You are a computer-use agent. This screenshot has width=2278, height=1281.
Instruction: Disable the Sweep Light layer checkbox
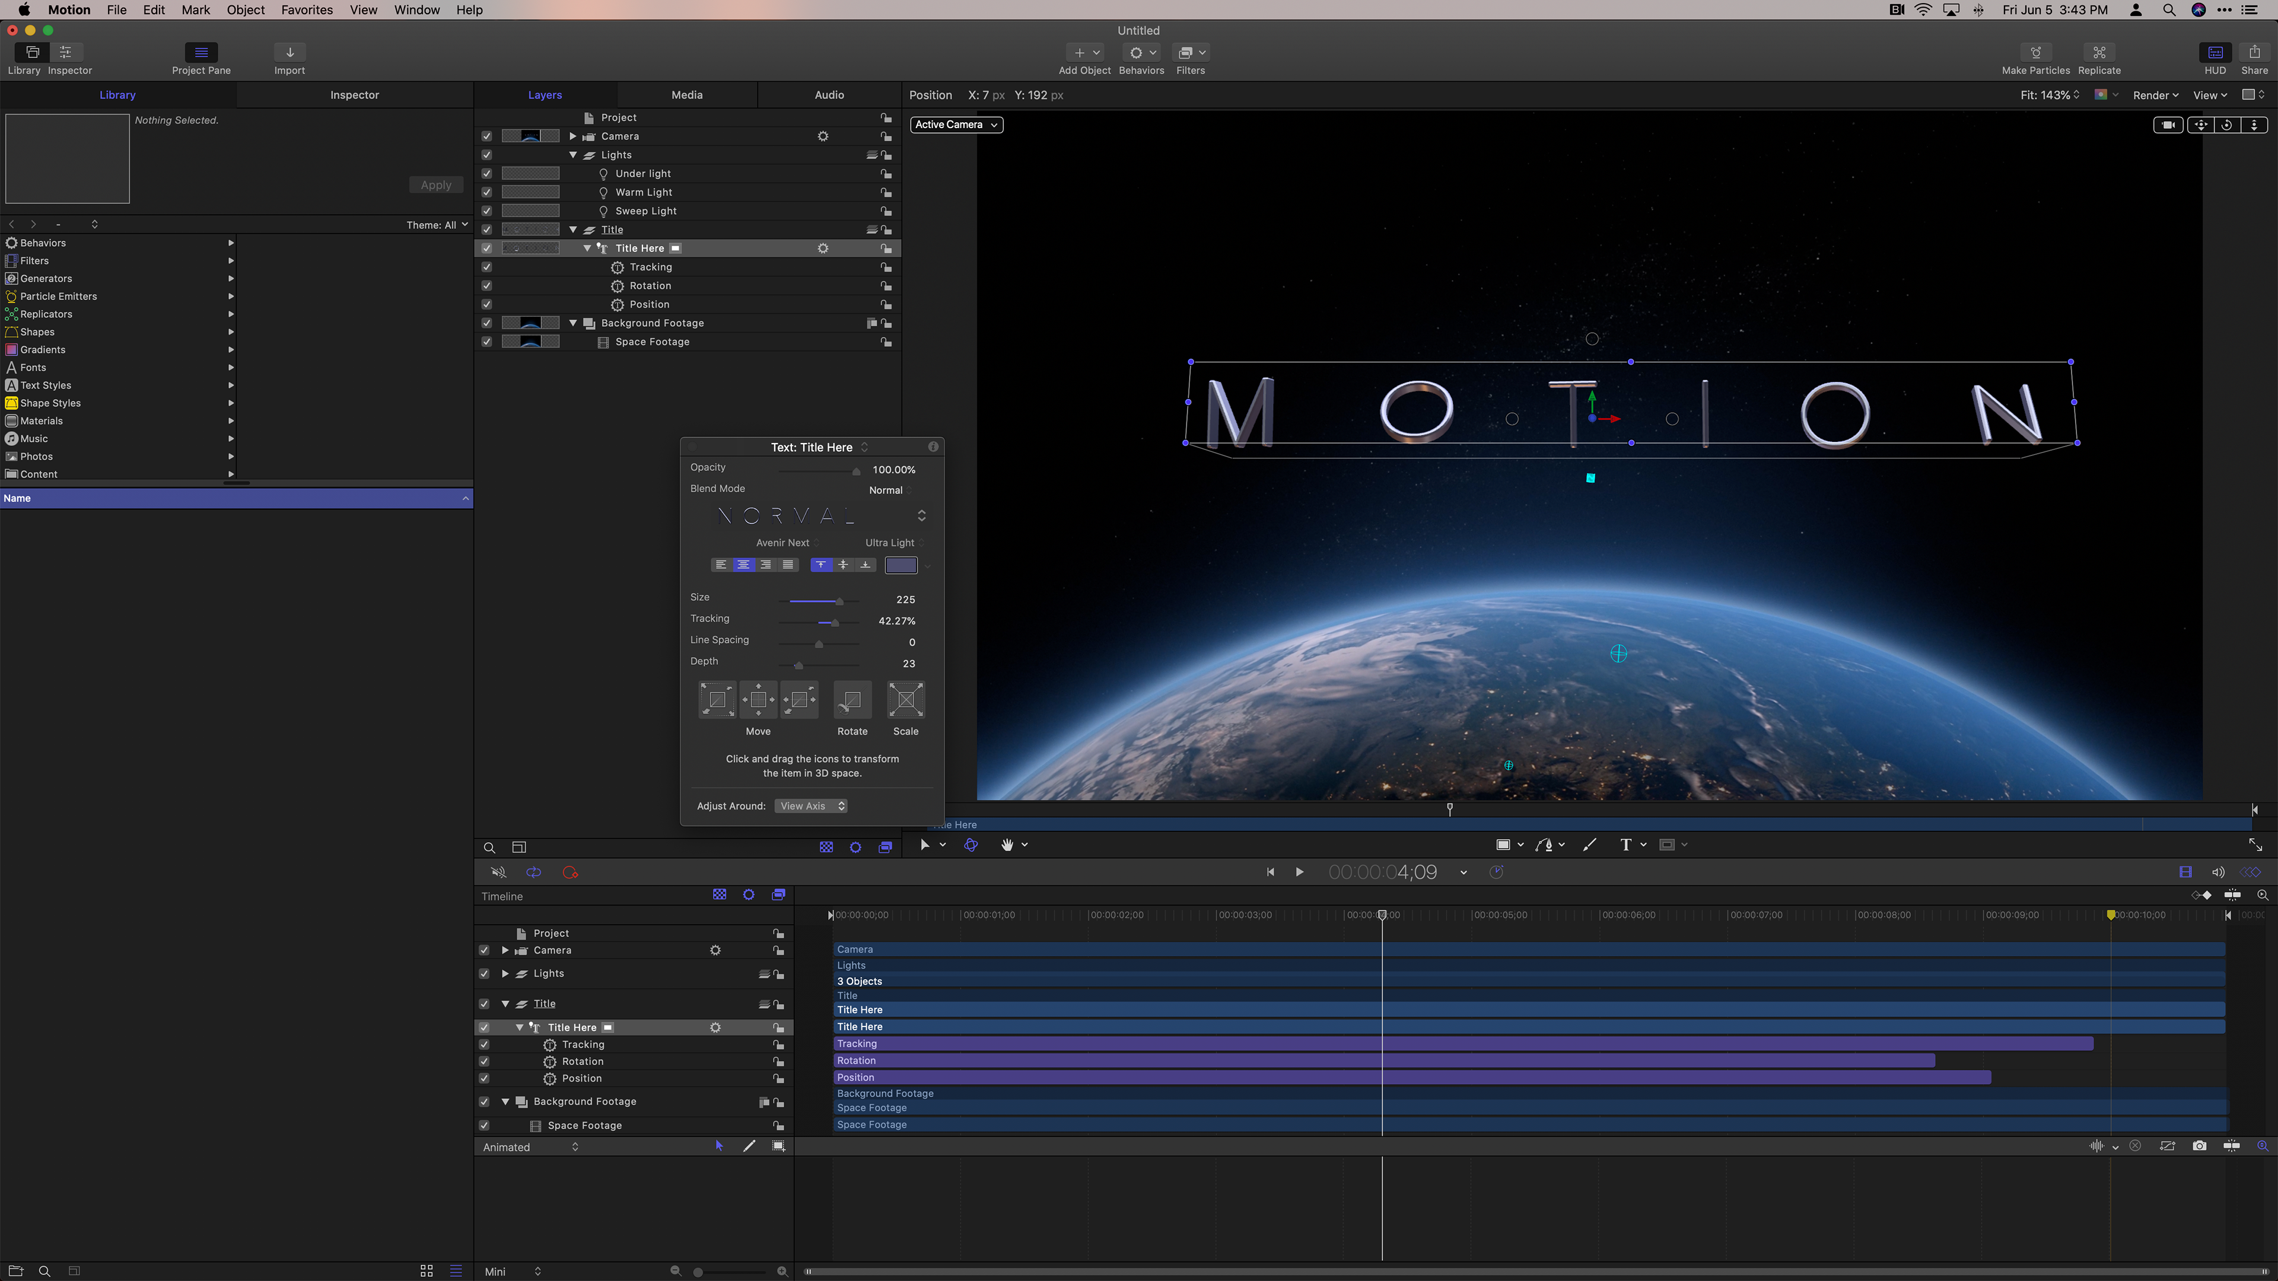486,211
